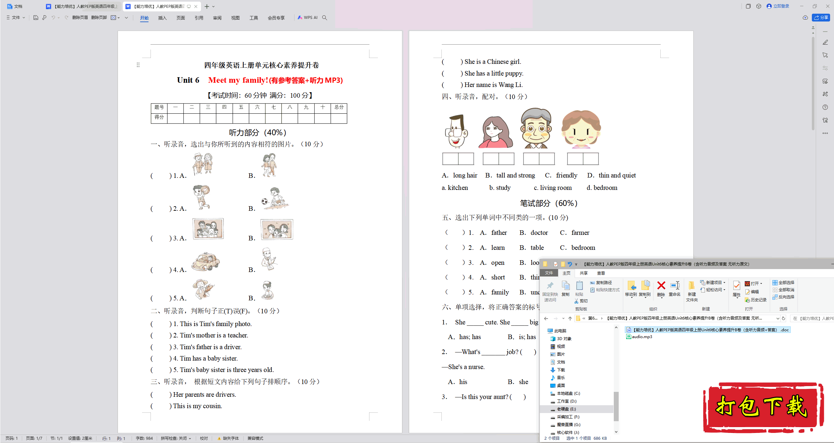Click the 删除 (delete) red X icon

click(x=660, y=288)
